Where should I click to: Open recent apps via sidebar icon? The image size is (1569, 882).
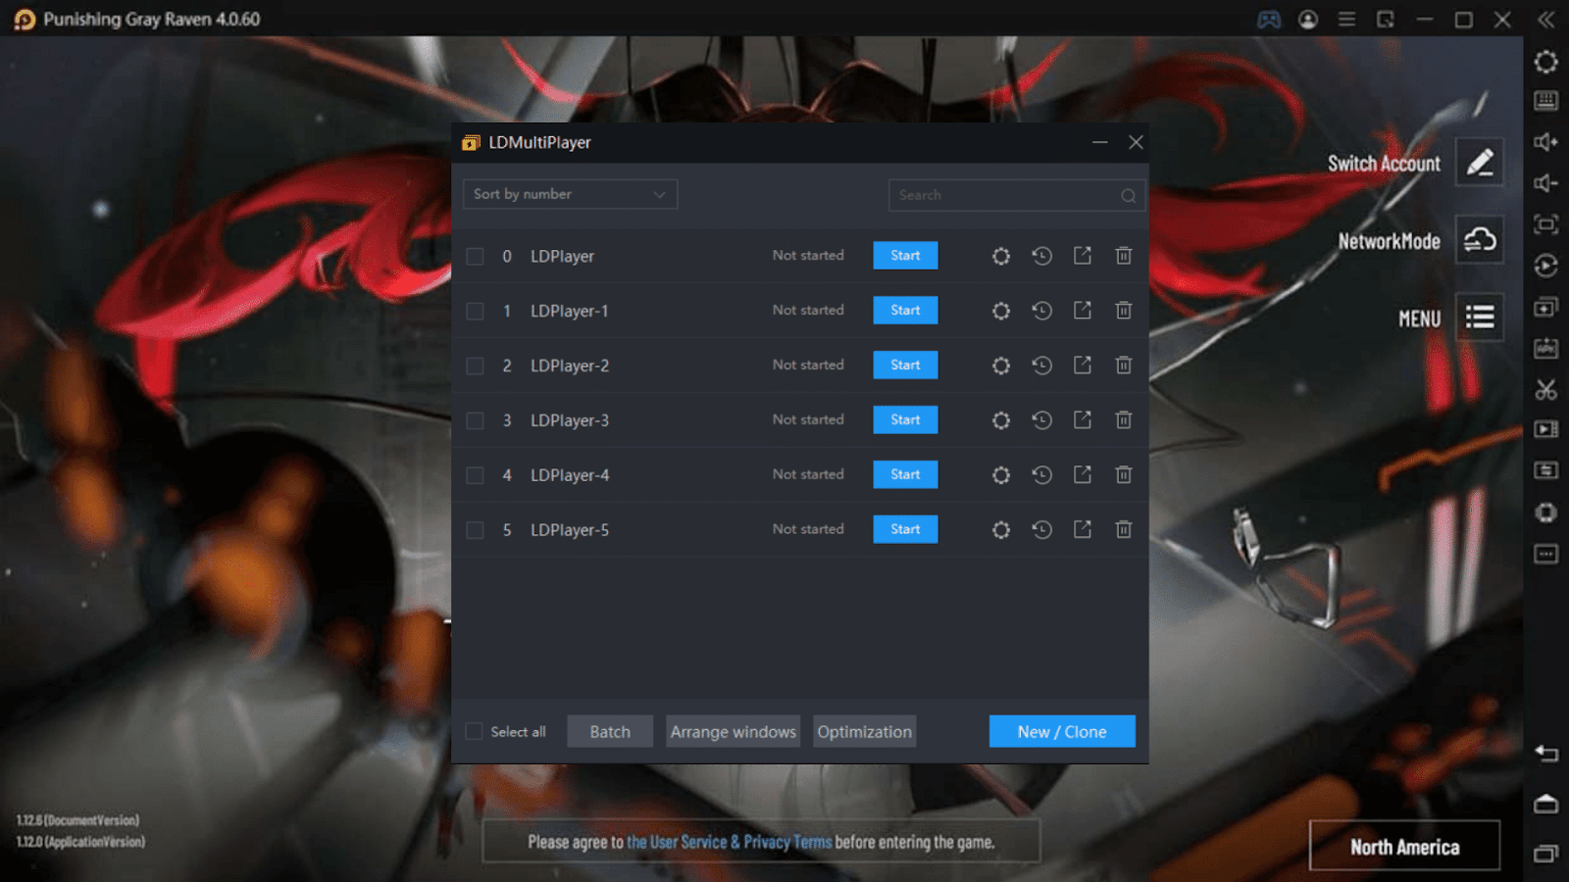1545,854
